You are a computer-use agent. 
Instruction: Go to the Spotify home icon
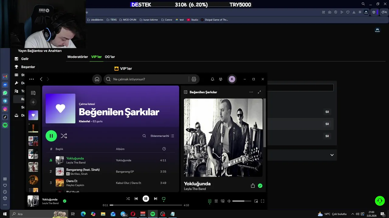coord(97,79)
